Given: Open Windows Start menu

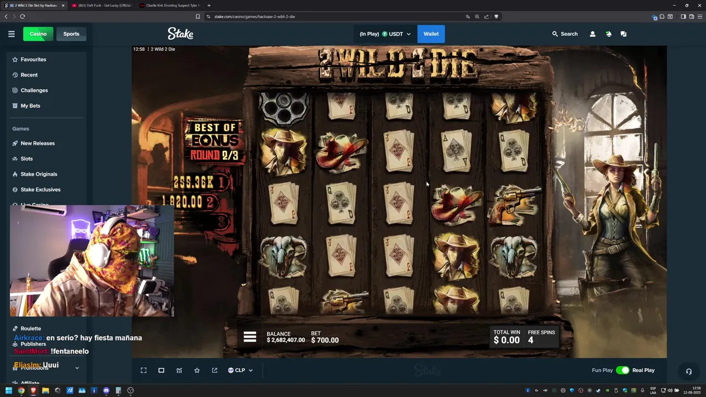Looking at the screenshot, I should [x=9, y=390].
